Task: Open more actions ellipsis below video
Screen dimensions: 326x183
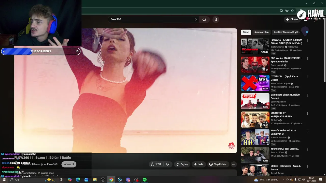Action: point(234,164)
